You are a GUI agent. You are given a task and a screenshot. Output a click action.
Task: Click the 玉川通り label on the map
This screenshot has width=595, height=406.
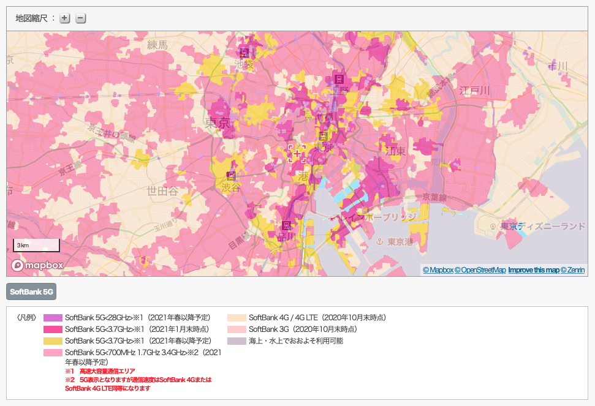click(x=165, y=225)
